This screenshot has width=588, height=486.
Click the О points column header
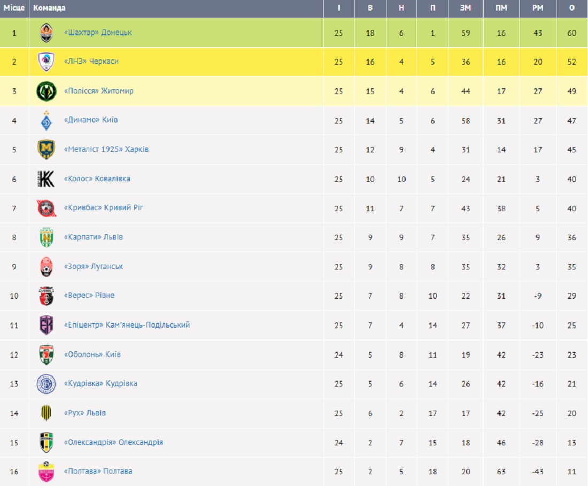(x=572, y=8)
